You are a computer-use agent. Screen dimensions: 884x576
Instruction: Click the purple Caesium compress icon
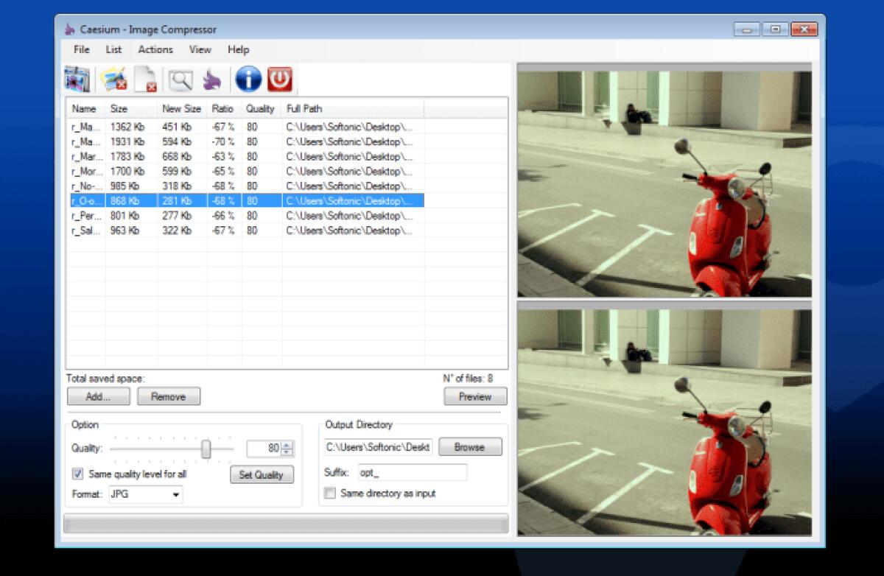click(212, 79)
